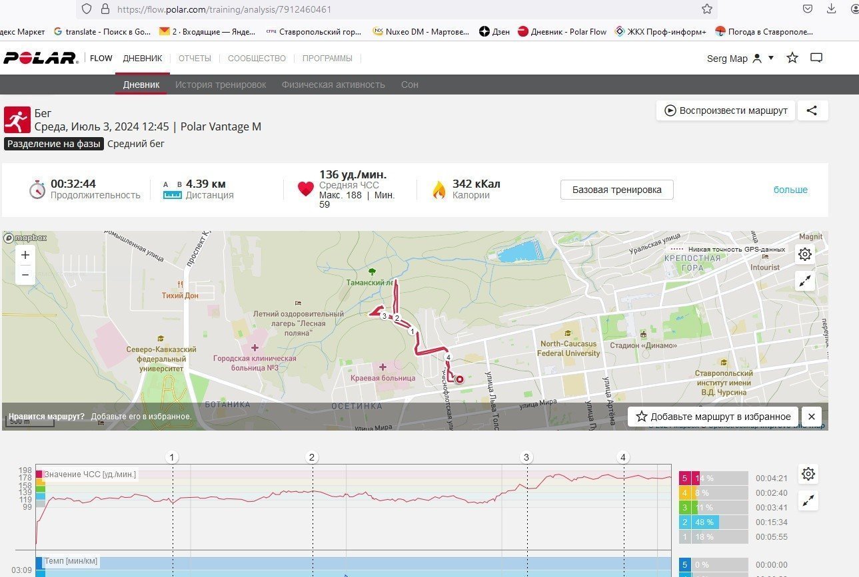859x577 pixels.
Task: Click heart rate zone 3 bar showing 11 %
Action: coord(714,507)
